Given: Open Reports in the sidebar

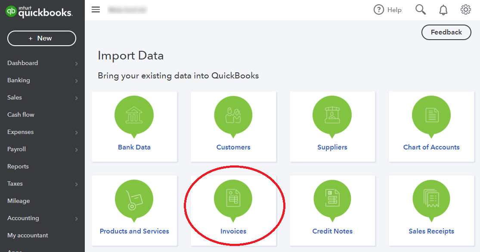Looking at the screenshot, I should click(18, 166).
